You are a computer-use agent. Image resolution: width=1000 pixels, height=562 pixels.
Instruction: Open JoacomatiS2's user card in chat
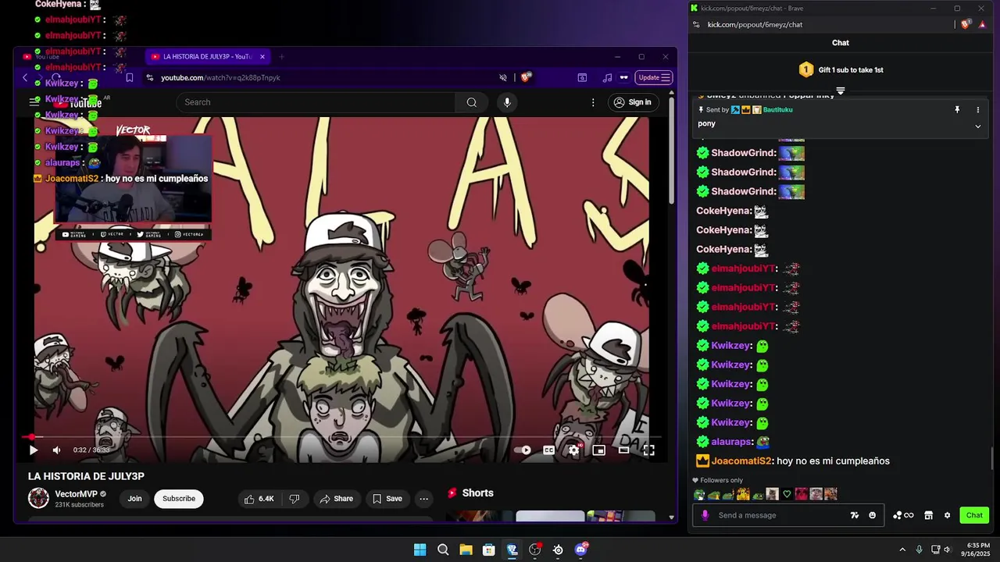pyautogui.click(x=741, y=461)
